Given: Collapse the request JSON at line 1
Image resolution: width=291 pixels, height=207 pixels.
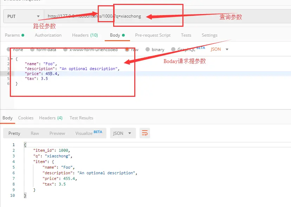Looking at the screenshot, I should (x=12, y=59).
